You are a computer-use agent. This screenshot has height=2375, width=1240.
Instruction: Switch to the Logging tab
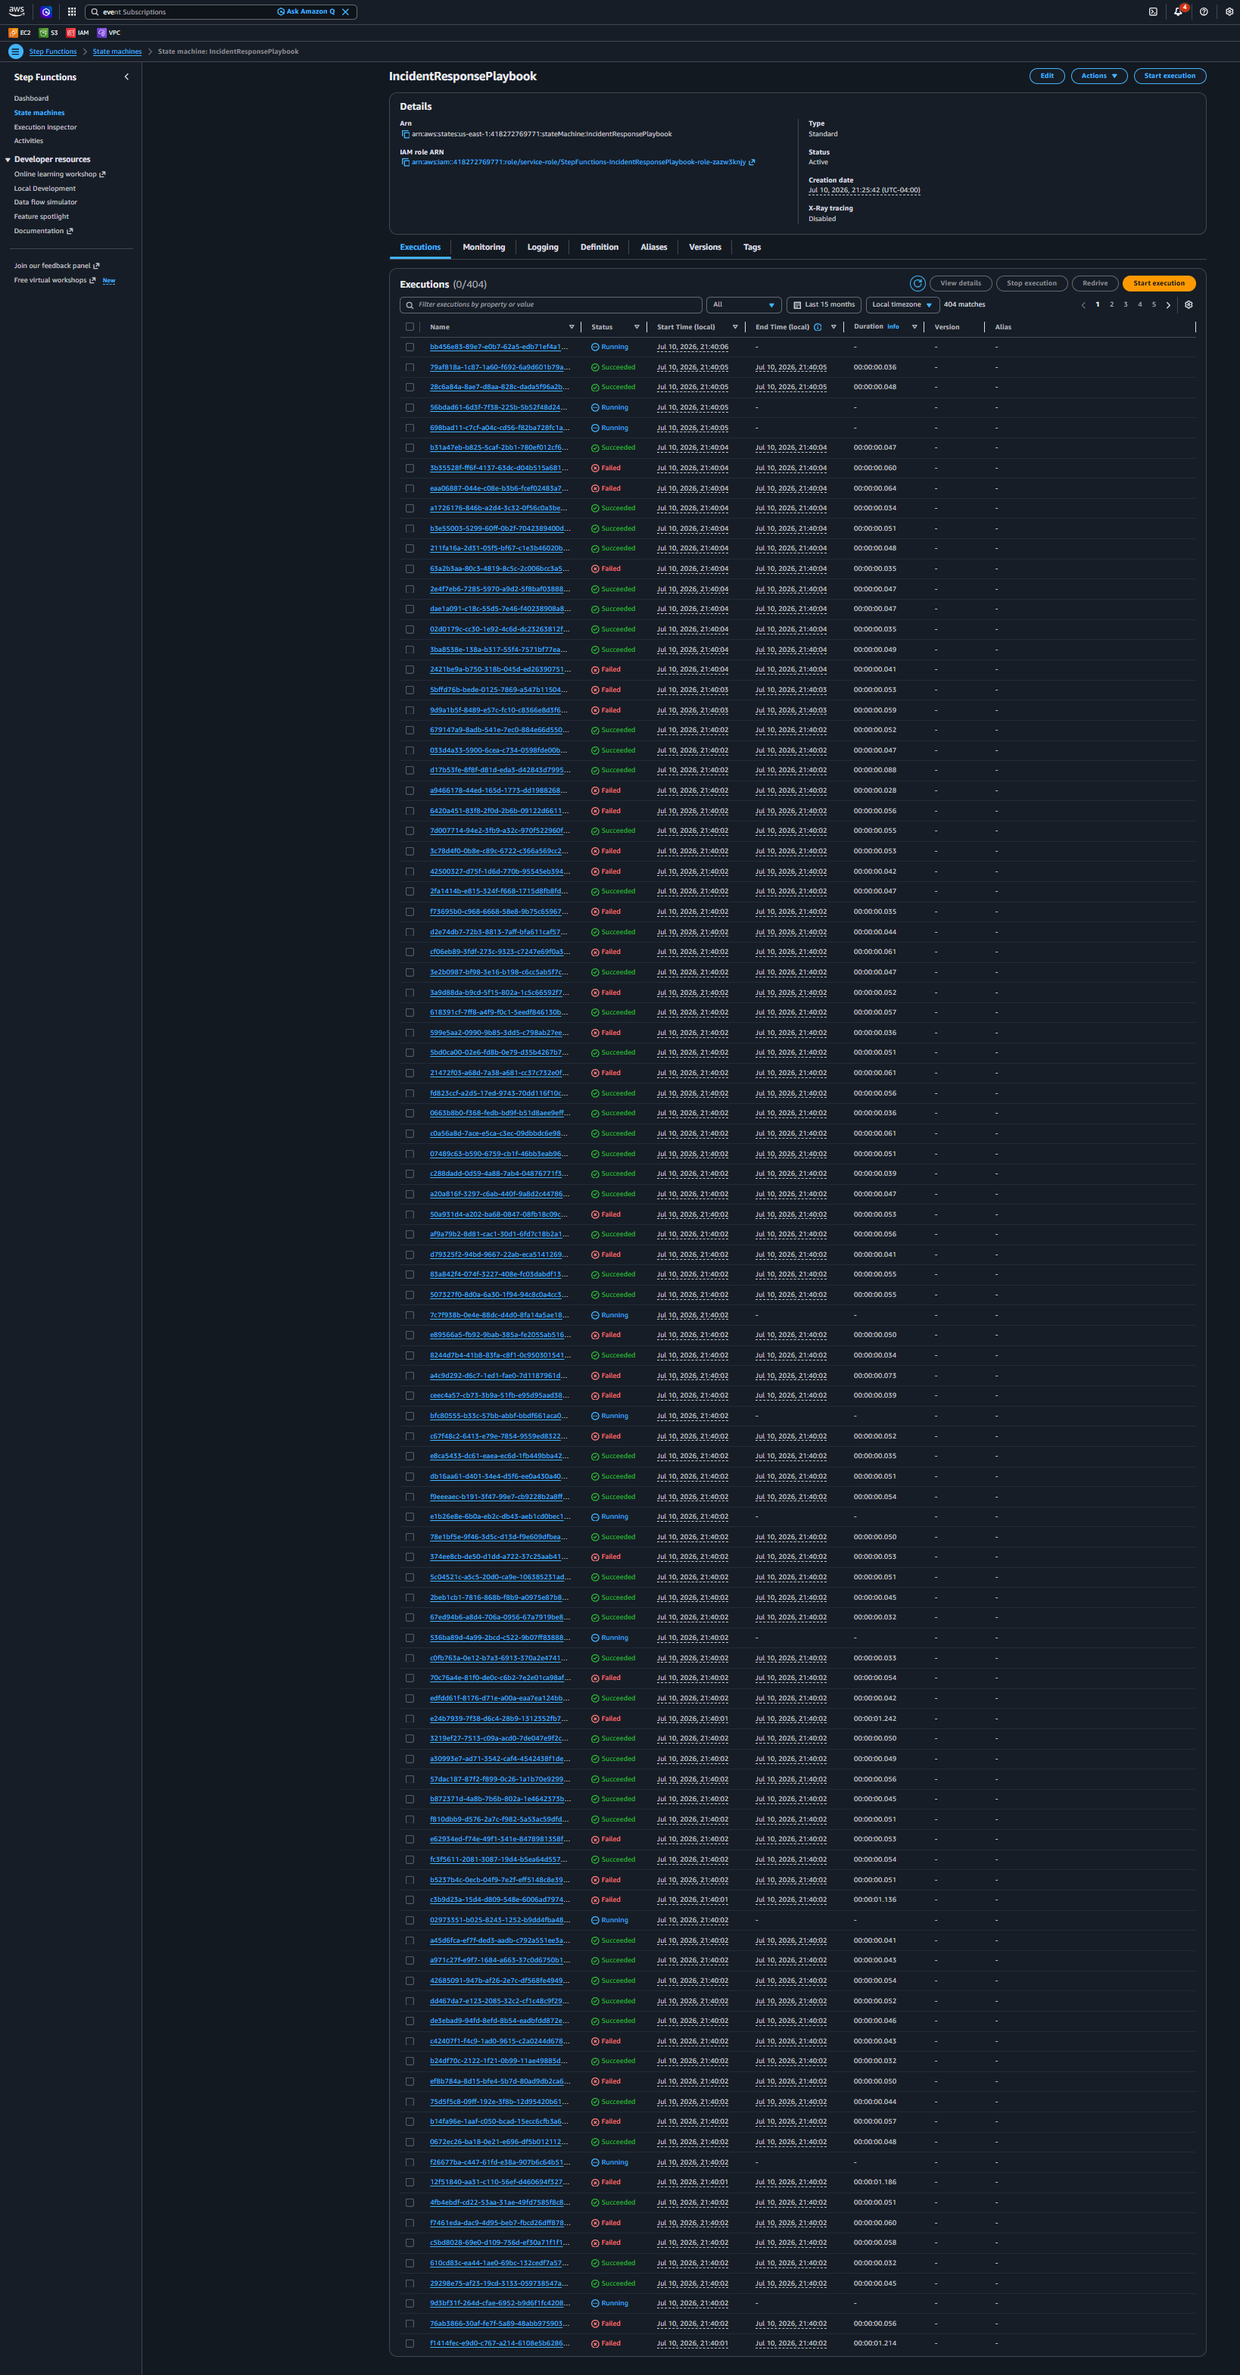pyautogui.click(x=542, y=247)
